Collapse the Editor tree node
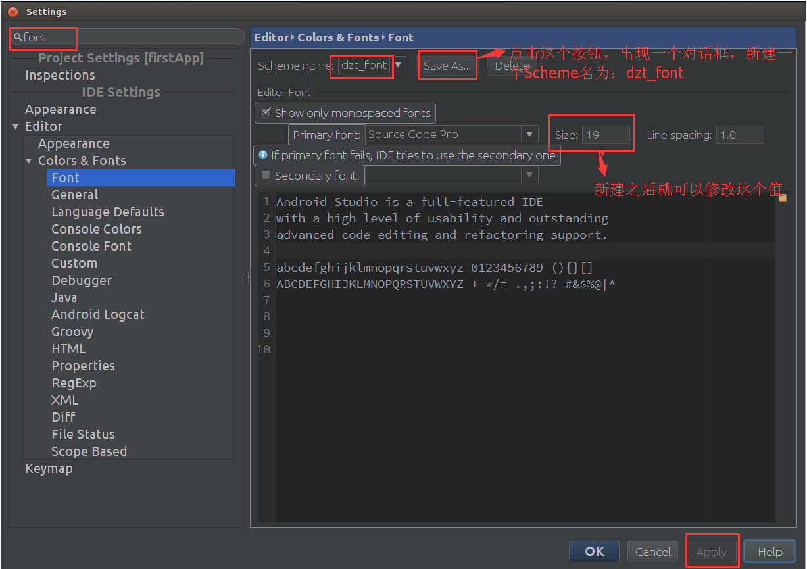The image size is (807, 569). click(16, 126)
